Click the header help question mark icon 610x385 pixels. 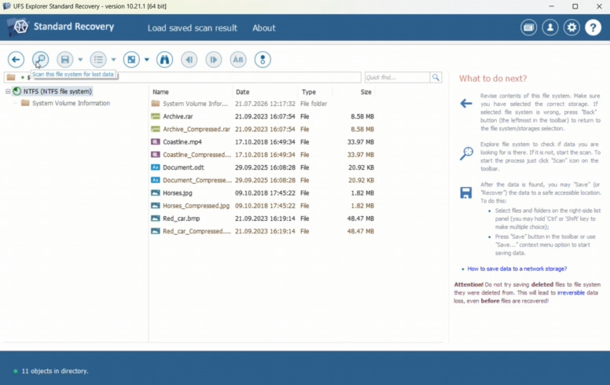593,27
